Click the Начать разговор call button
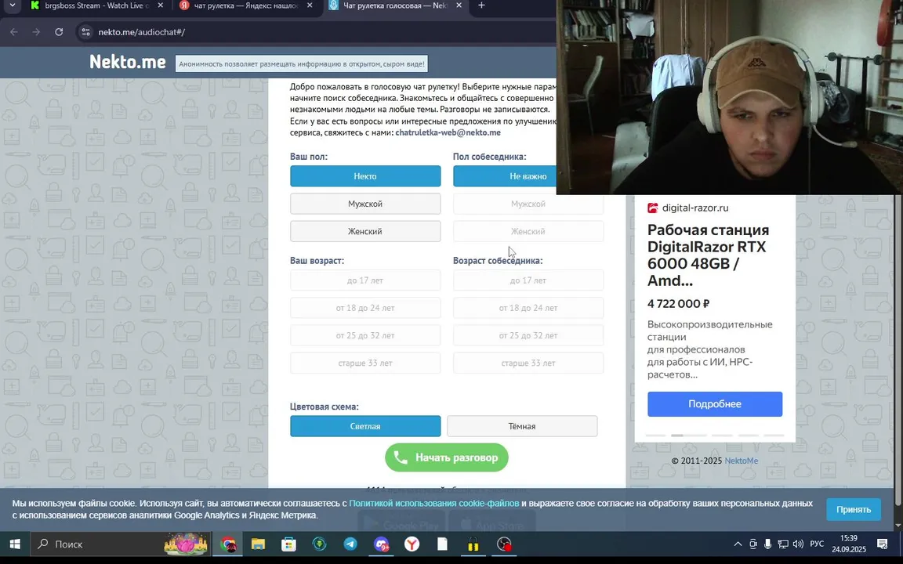Viewport: 903px width, 564px height. pos(446,457)
